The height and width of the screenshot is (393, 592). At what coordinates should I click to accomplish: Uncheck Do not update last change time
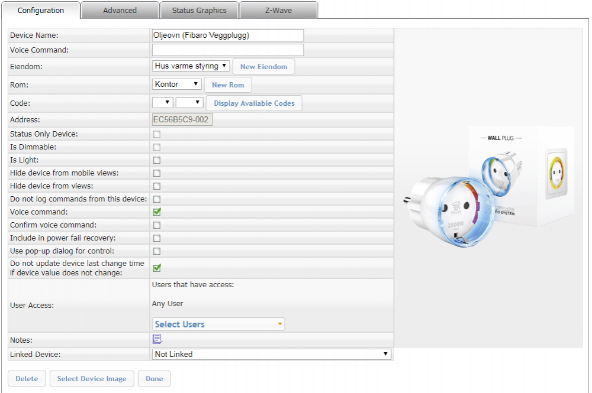[x=157, y=268]
